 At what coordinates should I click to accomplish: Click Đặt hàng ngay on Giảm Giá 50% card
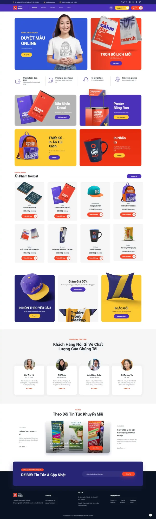coord(78,289)
